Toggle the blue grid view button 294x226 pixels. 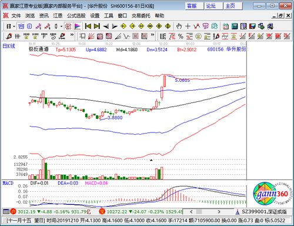tap(21, 26)
